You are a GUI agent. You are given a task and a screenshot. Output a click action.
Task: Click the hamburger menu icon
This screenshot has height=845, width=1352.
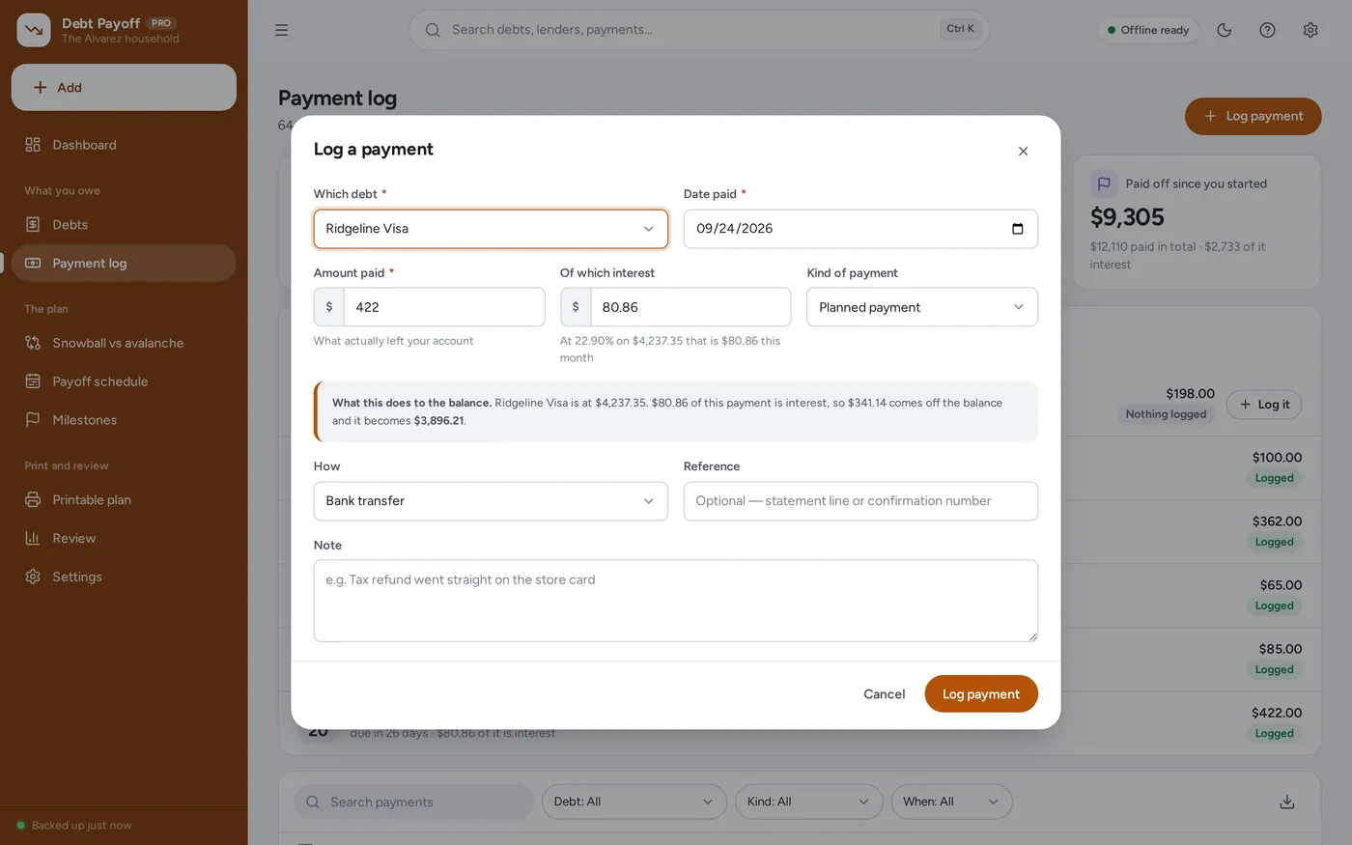tap(282, 30)
